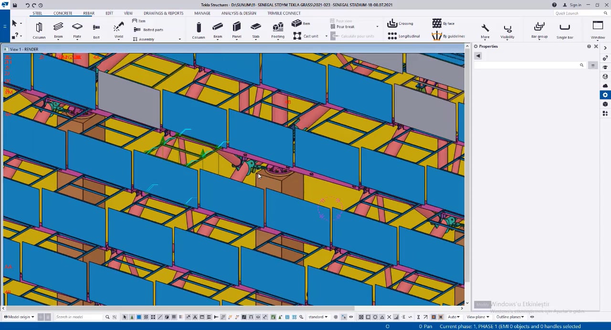Select the steel Plate tool
The image size is (611, 330).
click(77, 30)
